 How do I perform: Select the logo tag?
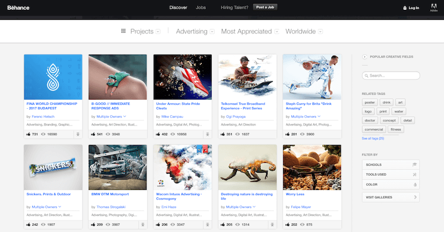coord(368,111)
